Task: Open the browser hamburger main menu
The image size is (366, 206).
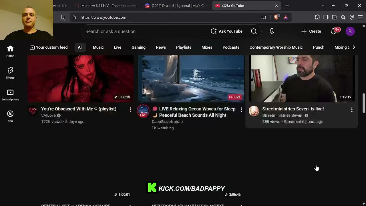Action: (360, 17)
